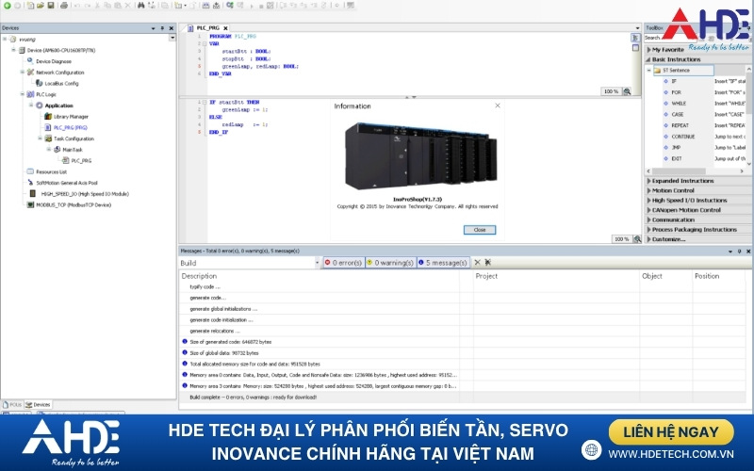Collapse the Task Configuration tree node
This screenshot has height=471, width=754.
pyautogui.click(x=41, y=138)
